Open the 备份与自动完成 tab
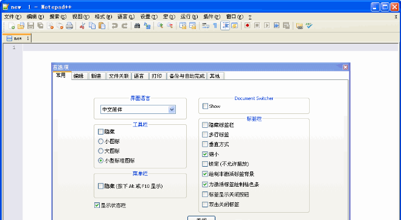 (187, 76)
